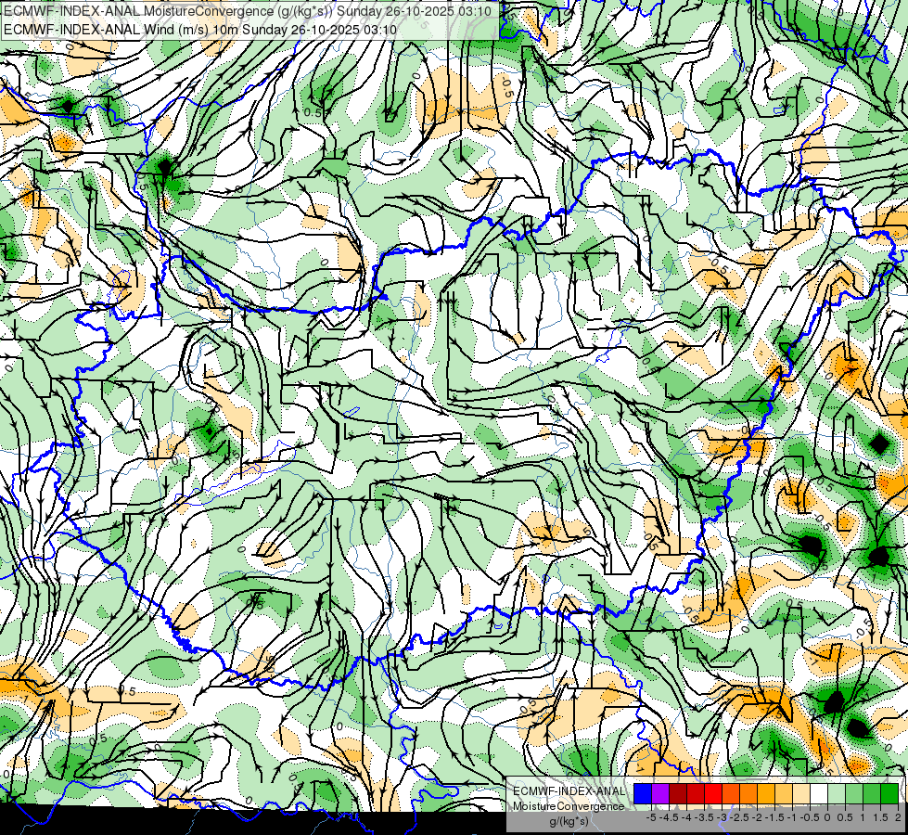Click the -2 tick label in the legend
908x835 pixels.
pyautogui.click(x=757, y=817)
